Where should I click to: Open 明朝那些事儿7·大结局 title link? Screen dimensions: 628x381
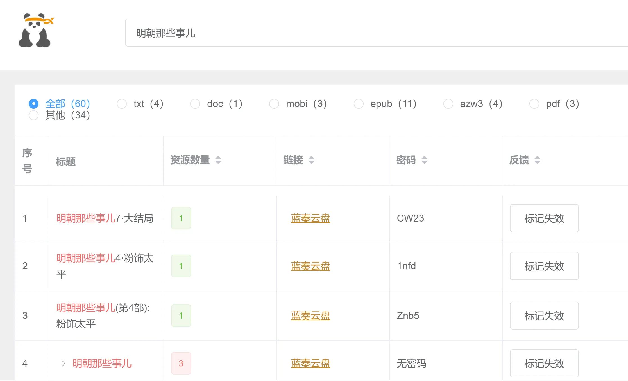coord(104,218)
